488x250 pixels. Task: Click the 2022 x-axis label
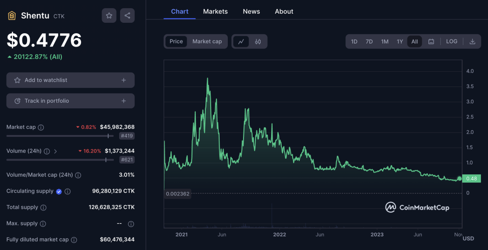click(x=279, y=234)
